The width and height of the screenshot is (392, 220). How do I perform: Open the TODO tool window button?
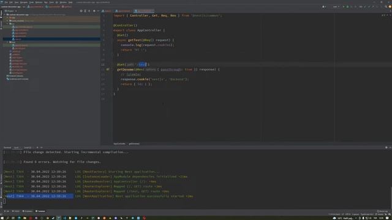[x=16, y=211]
